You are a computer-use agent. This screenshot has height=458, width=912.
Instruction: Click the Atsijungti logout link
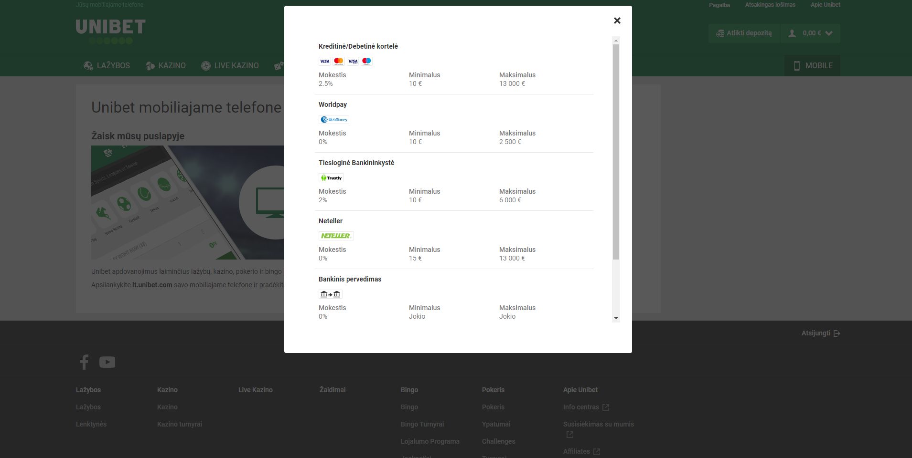820,333
